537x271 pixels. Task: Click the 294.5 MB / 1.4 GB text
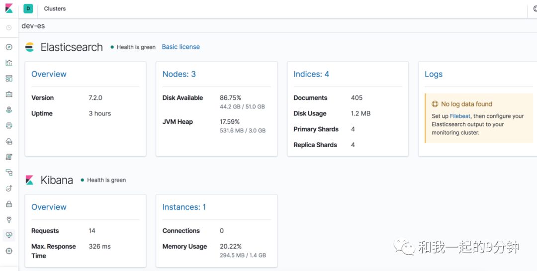pos(243,255)
